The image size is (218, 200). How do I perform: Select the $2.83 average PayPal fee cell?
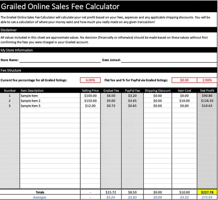tap(132, 197)
